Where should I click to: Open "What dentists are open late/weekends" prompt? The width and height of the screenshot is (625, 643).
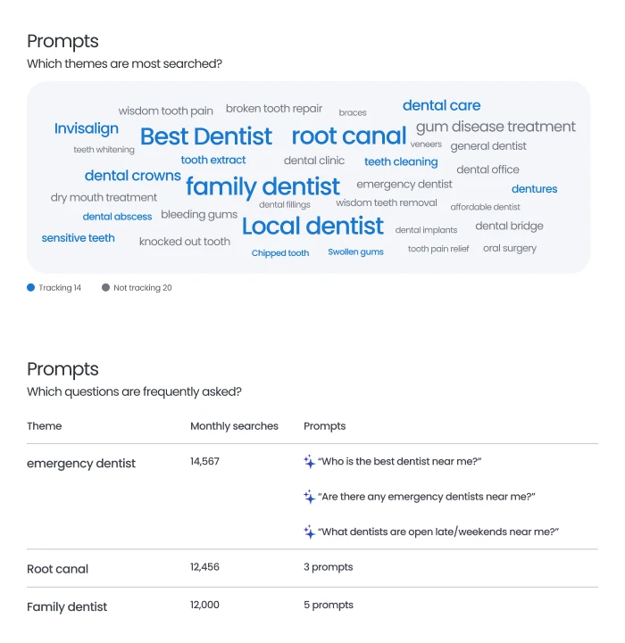[x=437, y=532]
